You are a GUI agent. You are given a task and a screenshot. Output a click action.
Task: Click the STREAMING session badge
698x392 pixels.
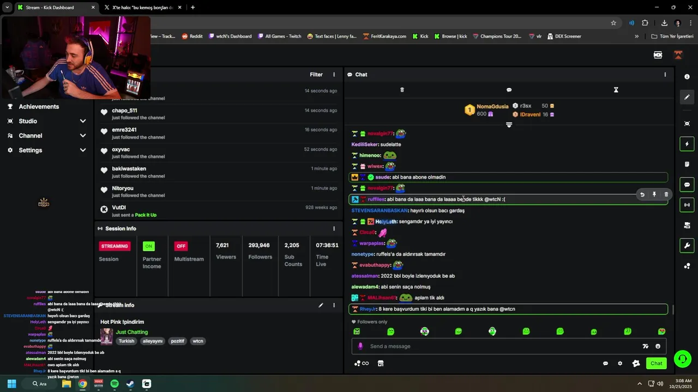pos(115,246)
